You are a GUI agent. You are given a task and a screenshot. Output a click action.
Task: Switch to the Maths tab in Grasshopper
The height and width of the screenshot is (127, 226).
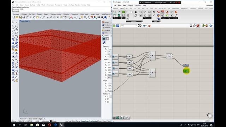[121, 8]
